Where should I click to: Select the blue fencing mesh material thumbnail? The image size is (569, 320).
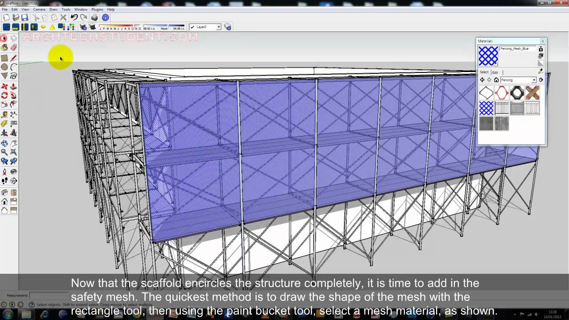tap(486, 108)
